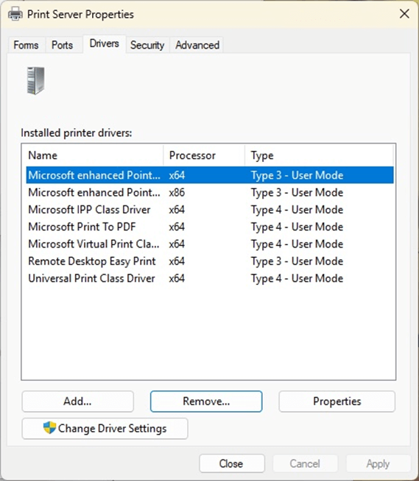Click the shield icon on Change Driver Settings
Viewport: 419px width, 481px height.
pos(49,428)
